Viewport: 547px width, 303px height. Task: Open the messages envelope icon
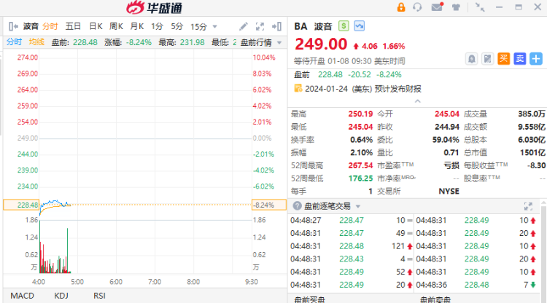tap(437, 7)
